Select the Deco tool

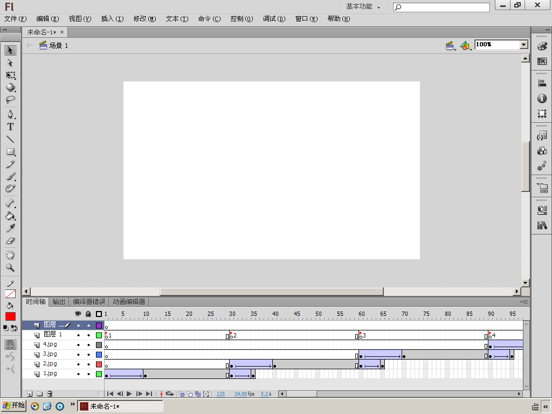click(10, 189)
